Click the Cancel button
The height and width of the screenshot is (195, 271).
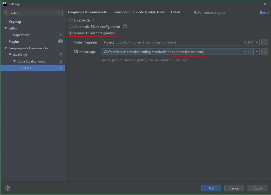234,188
